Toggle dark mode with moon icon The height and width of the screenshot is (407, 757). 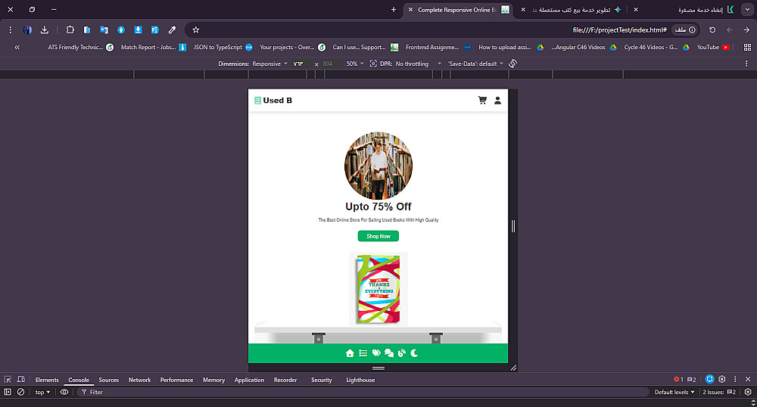pyautogui.click(x=414, y=353)
